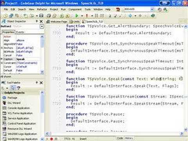Switch to the Unit1 editor tab
Screen dimensions: 188x141
pos(74,22)
